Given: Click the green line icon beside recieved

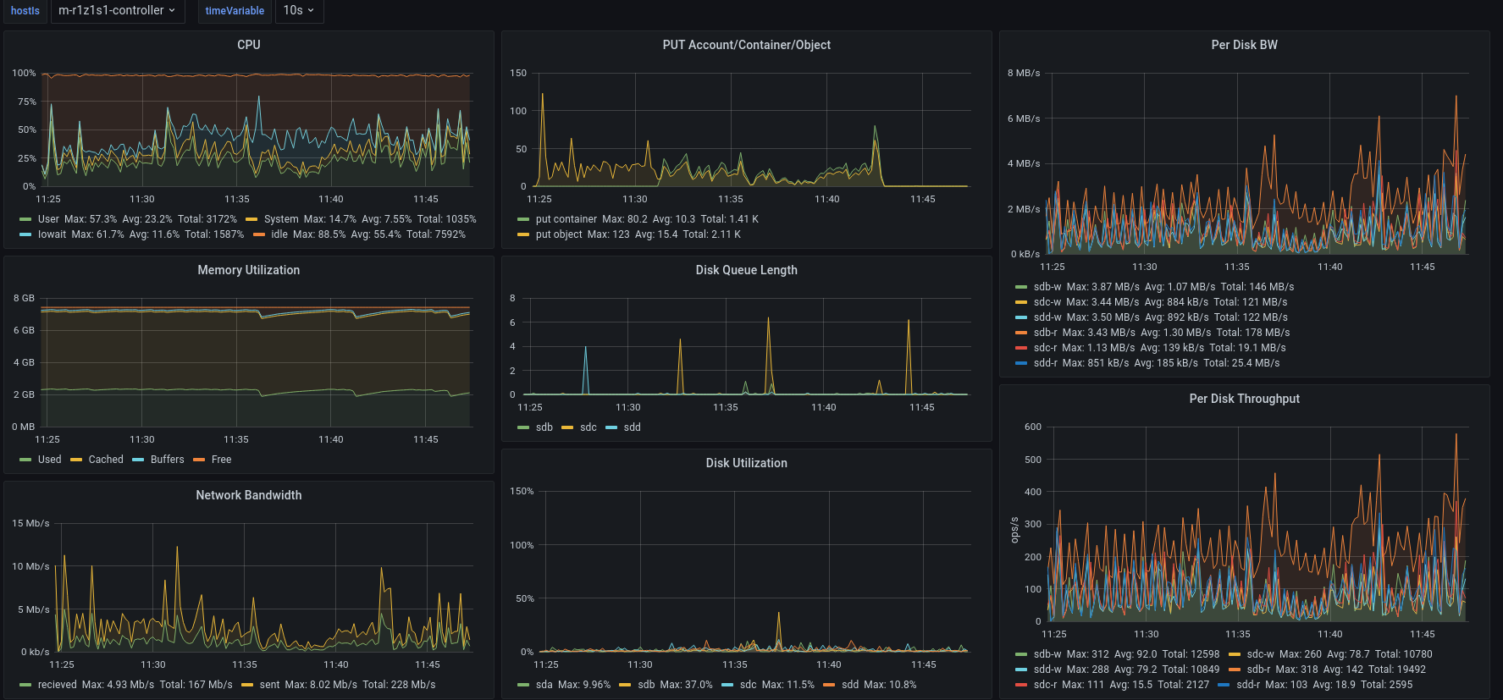Looking at the screenshot, I should pos(25,685).
